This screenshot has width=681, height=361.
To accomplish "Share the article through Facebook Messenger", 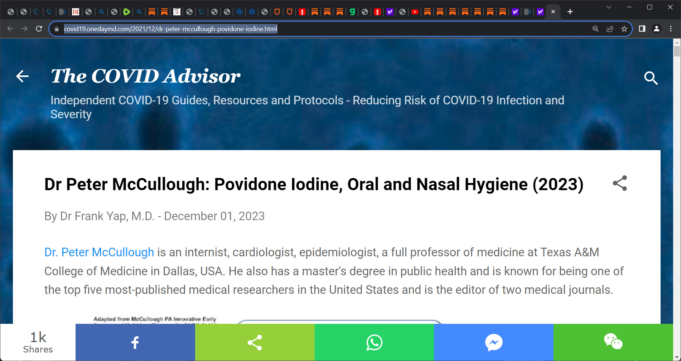I will point(493,342).
